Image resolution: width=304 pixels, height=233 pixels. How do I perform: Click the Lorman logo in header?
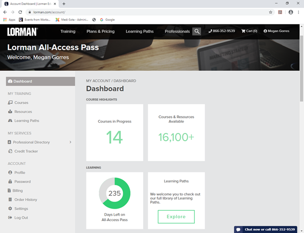click(x=22, y=32)
